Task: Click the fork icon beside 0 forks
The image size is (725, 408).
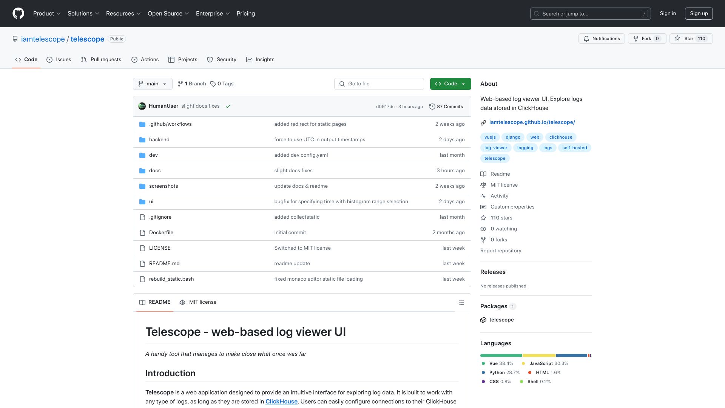Action: pyautogui.click(x=483, y=240)
